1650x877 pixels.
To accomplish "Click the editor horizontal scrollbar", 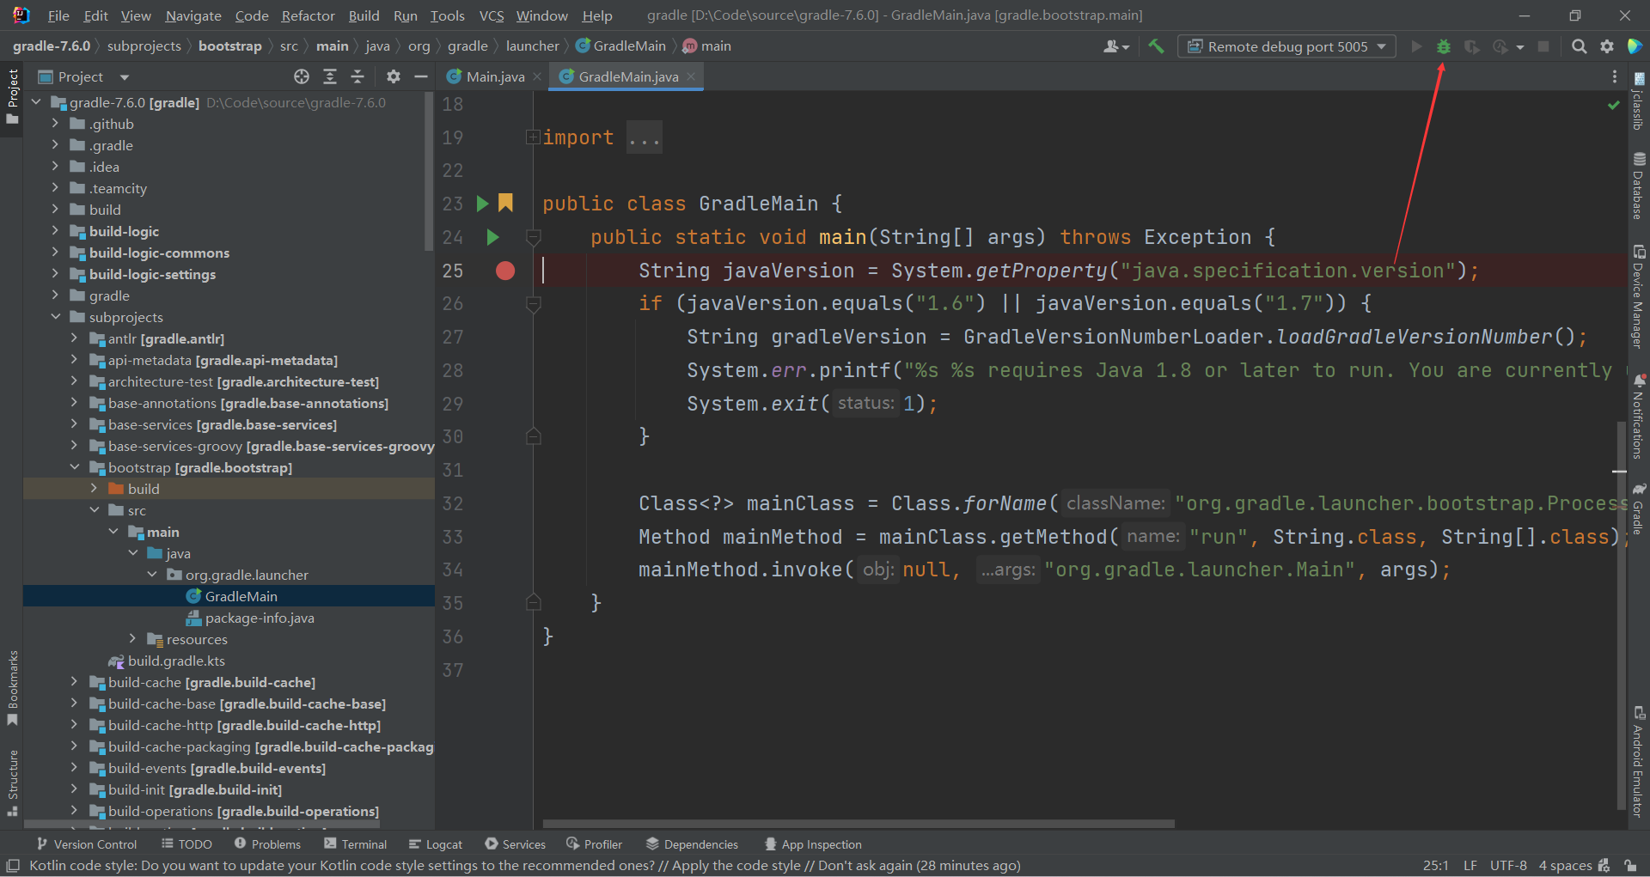I will [858, 823].
